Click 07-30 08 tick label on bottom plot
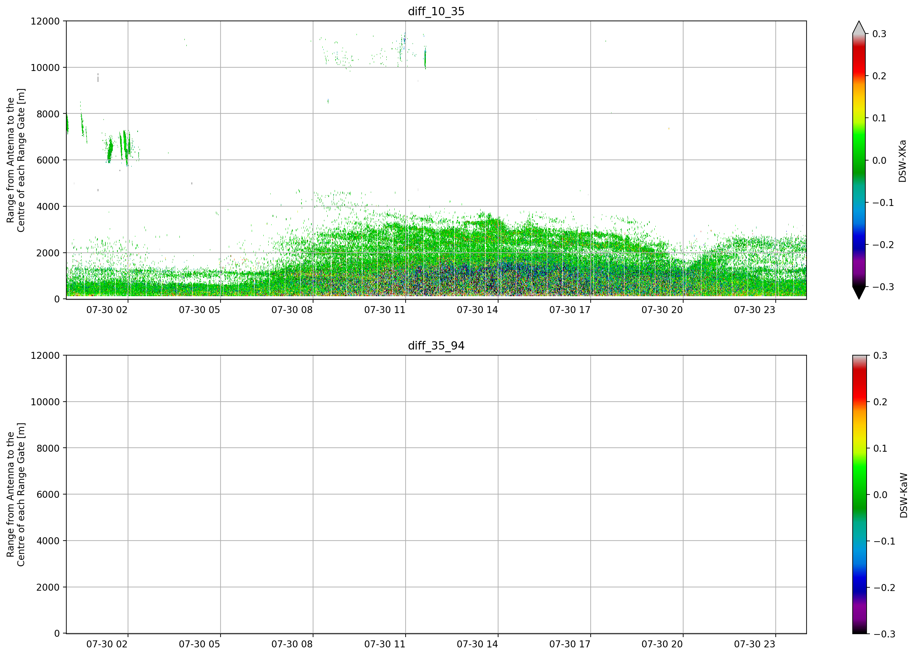The height and width of the screenshot is (656, 915). tap(292, 644)
